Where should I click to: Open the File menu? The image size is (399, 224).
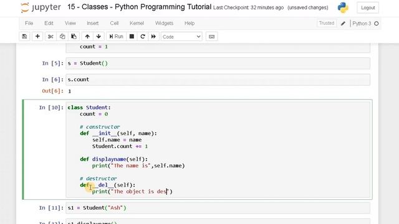click(29, 23)
